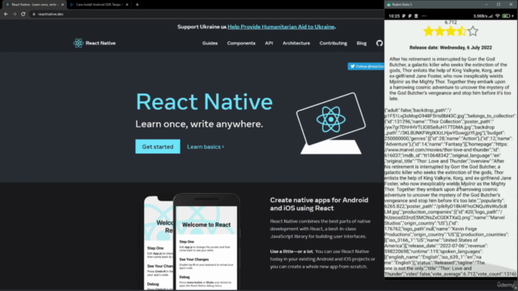Screen dimensions: 518x291
Task: Click the browser forward arrow
Action: (15, 15)
